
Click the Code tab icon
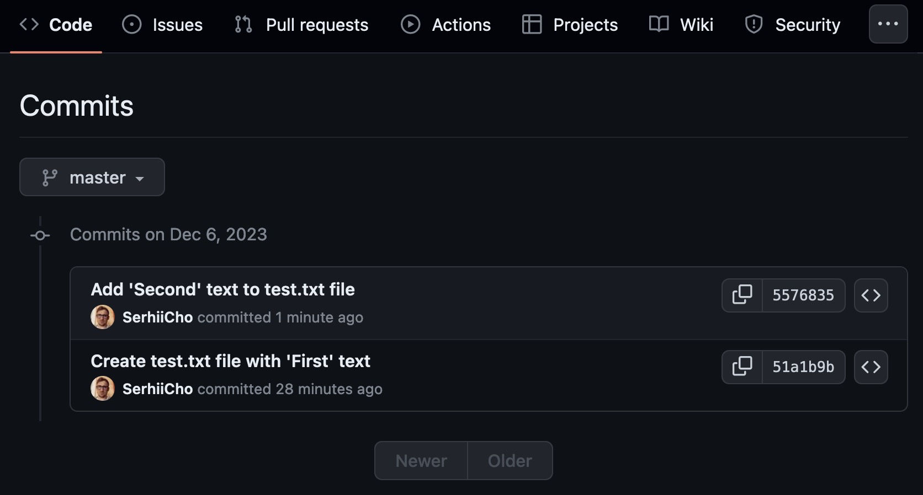pos(29,24)
